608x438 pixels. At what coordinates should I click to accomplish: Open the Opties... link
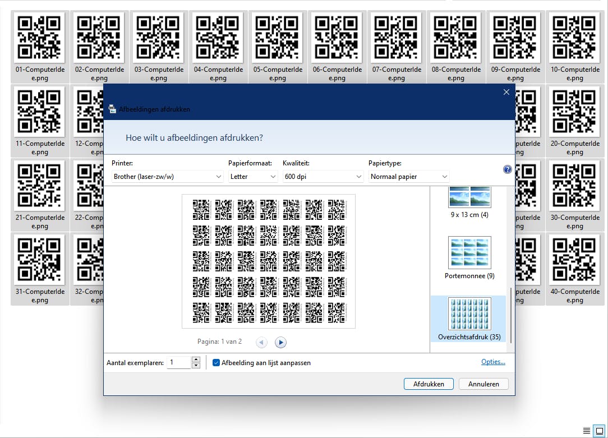pyautogui.click(x=493, y=362)
